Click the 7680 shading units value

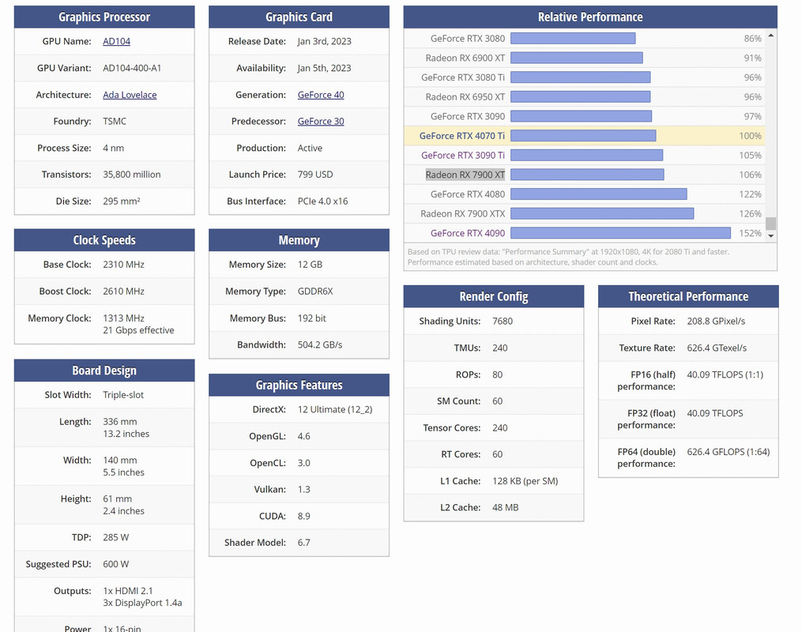(503, 321)
